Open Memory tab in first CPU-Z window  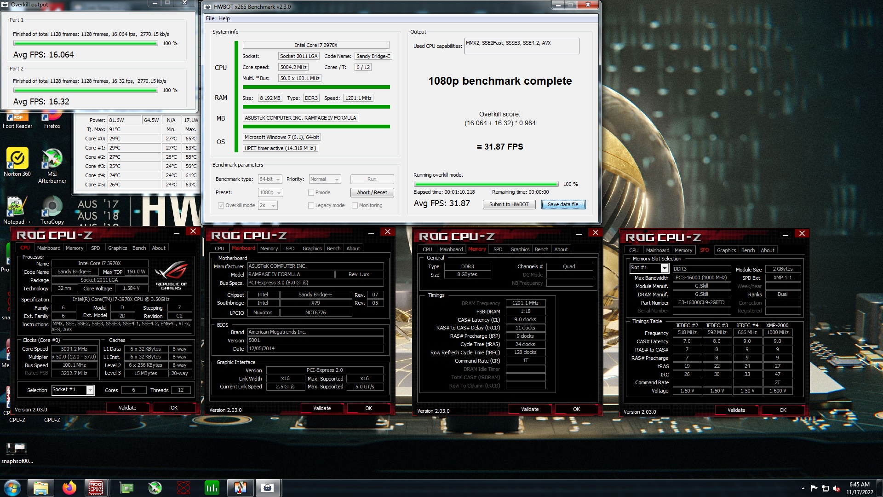75,248
